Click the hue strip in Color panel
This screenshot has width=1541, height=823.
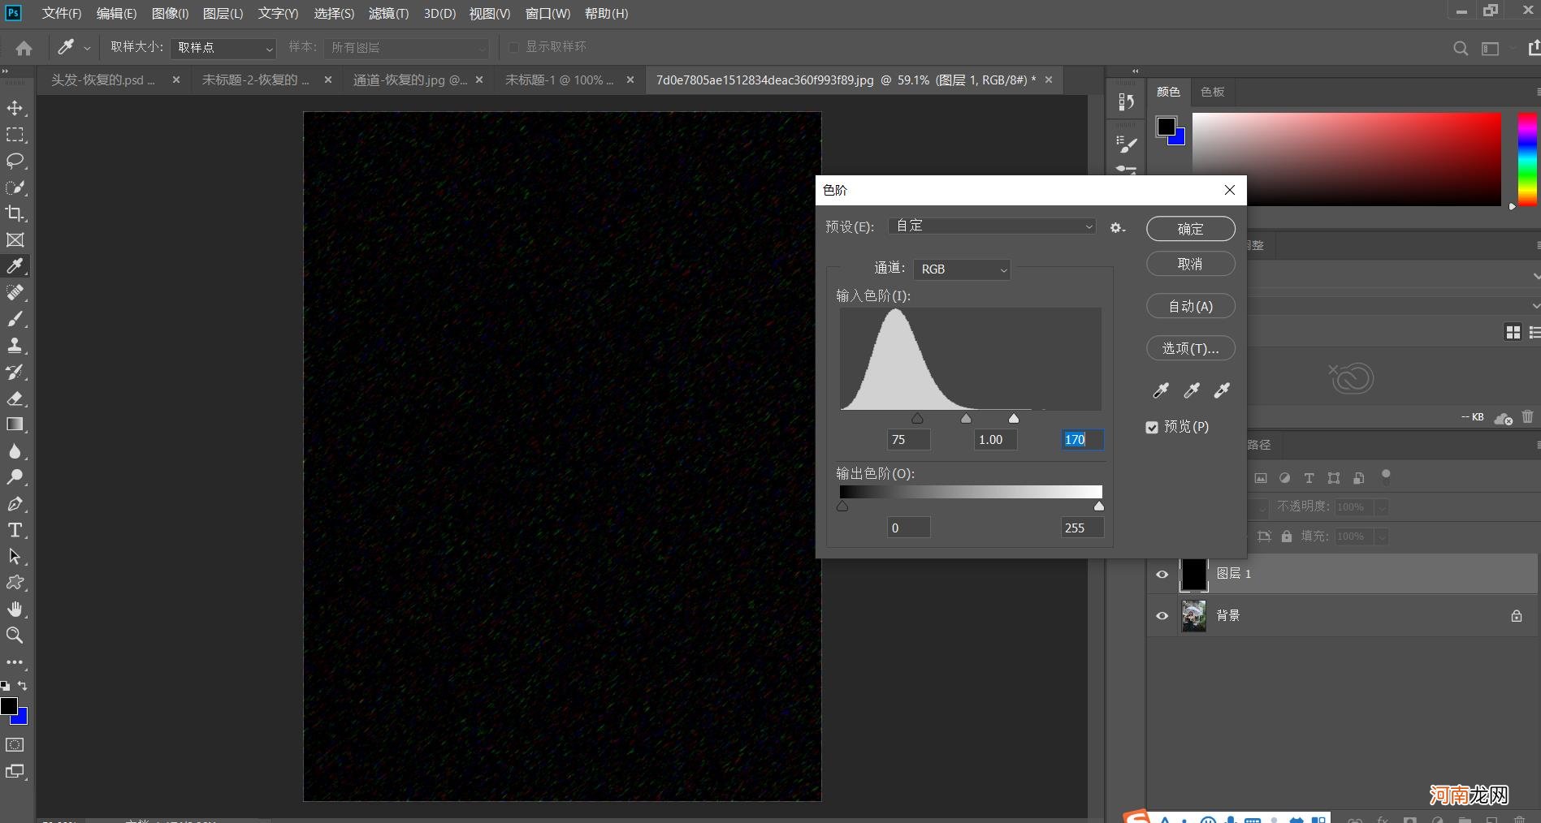pos(1527,159)
